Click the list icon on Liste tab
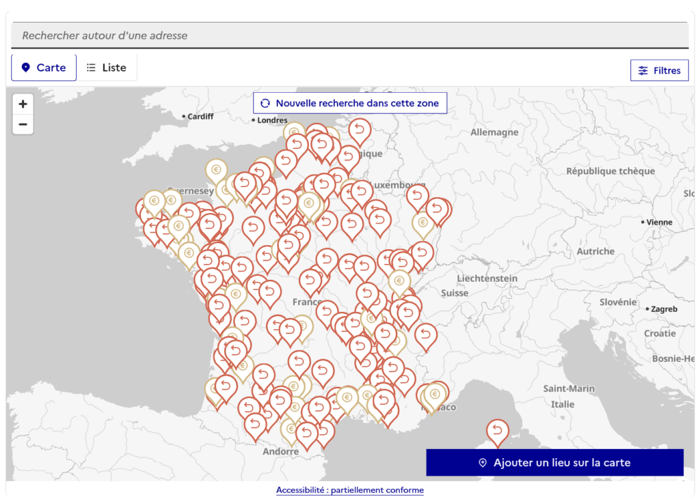Image resolution: width=700 pixels, height=501 pixels. click(91, 68)
